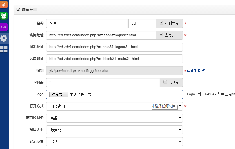Image resolution: width=235 pixels, height=149 pixels.
Task: Click the 重新生成密钥 link
Action: (197, 70)
